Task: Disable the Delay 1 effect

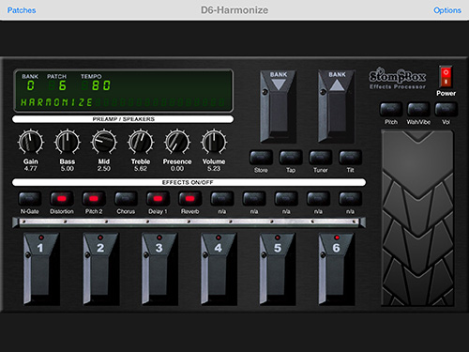Action: (x=158, y=199)
